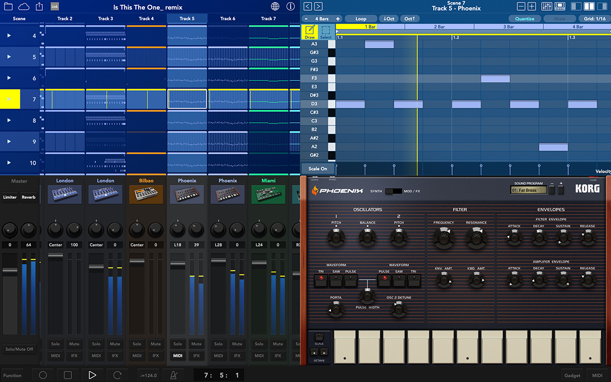Open the Grid: 1/16 setting
The width and height of the screenshot is (611, 382).
coord(594,18)
